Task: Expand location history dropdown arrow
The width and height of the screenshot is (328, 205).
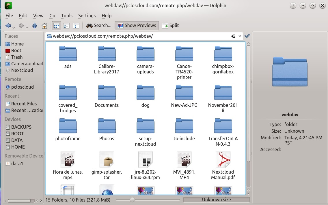Action: point(240,36)
